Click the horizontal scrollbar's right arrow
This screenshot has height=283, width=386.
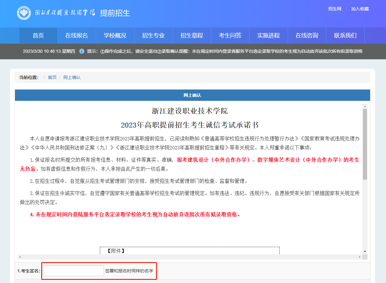pyautogui.click(x=359, y=257)
